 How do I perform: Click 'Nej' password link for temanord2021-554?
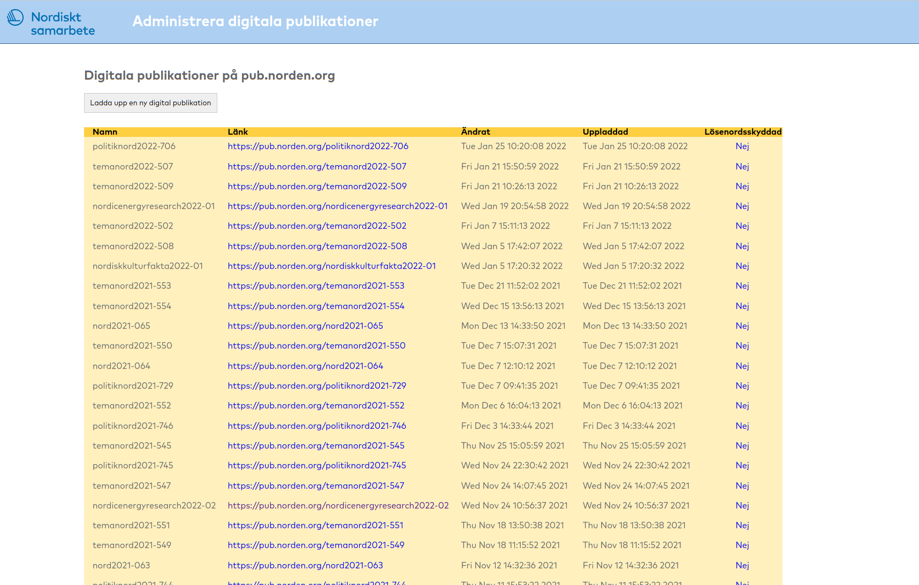(x=742, y=306)
